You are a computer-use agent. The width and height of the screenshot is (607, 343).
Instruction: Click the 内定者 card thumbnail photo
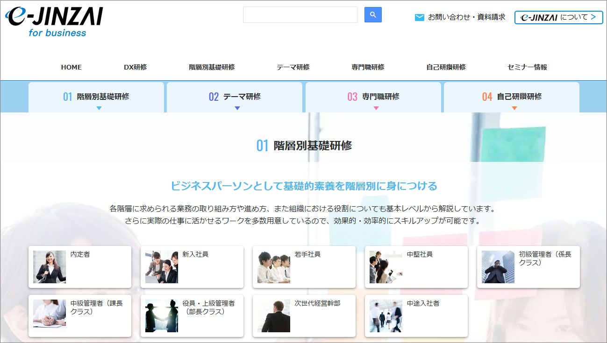pos(50,267)
